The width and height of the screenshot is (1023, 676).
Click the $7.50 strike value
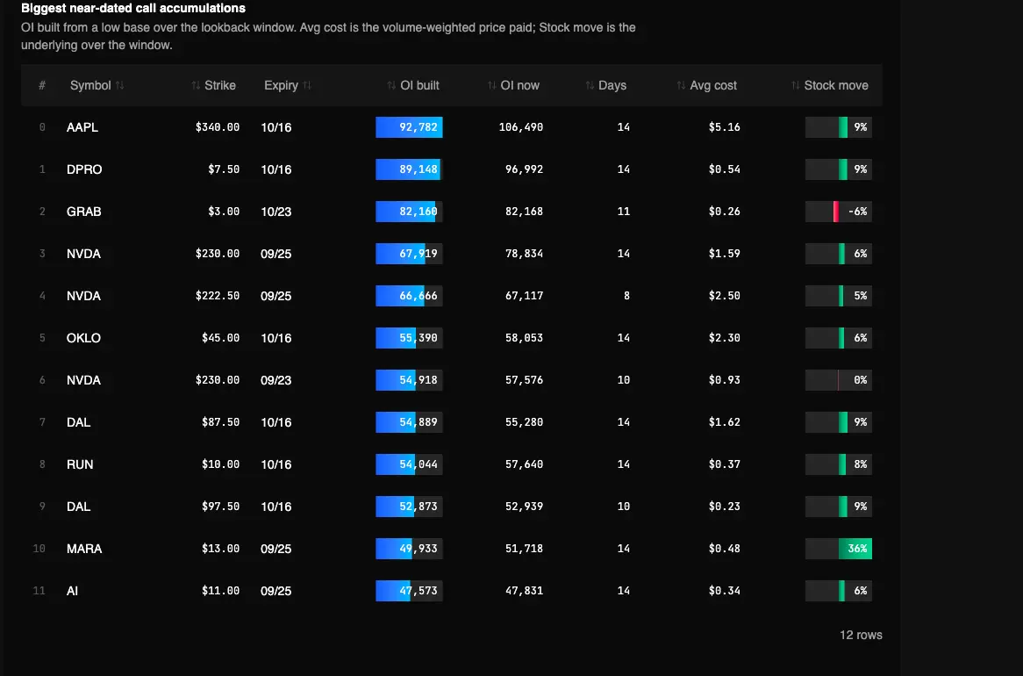(x=224, y=169)
